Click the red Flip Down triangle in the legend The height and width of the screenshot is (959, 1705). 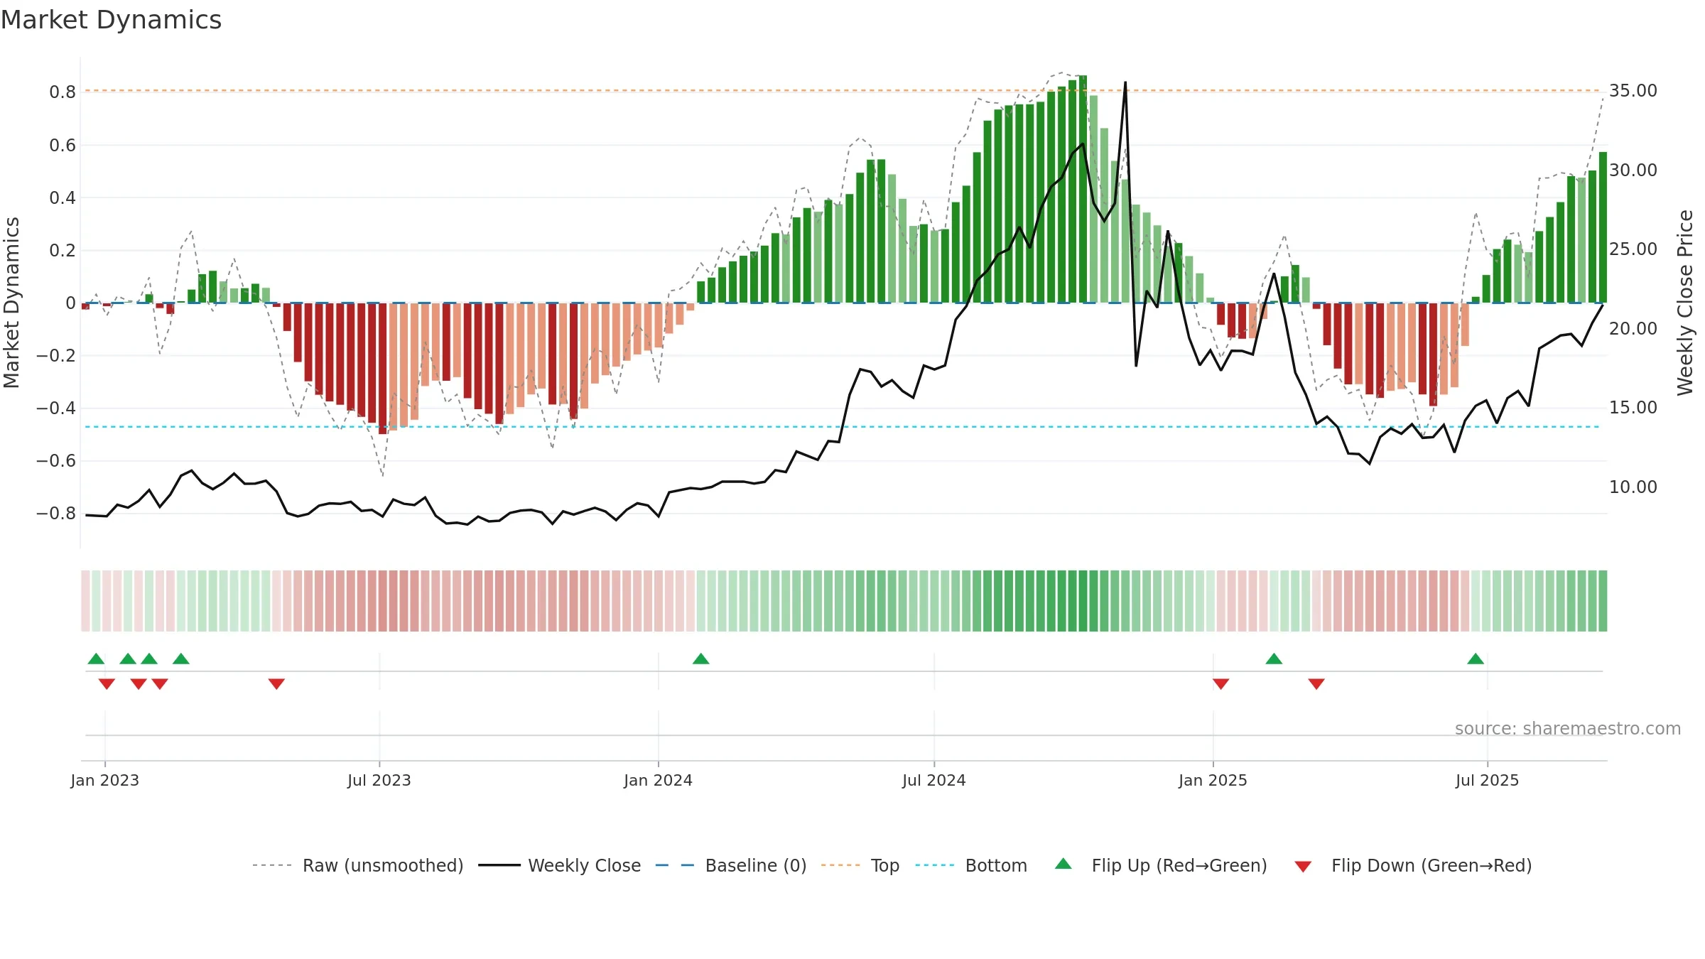click(x=1303, y=867)
